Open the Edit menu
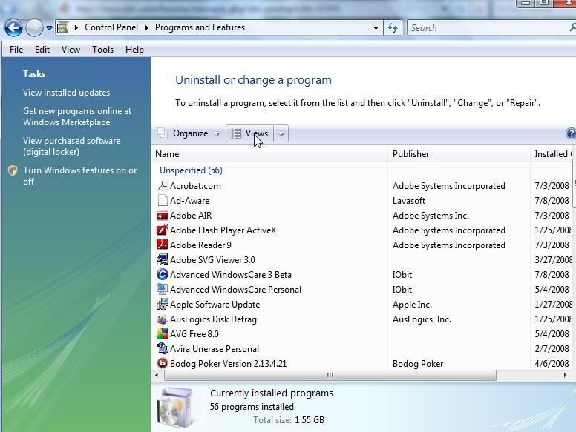 [x=42, y=50]
